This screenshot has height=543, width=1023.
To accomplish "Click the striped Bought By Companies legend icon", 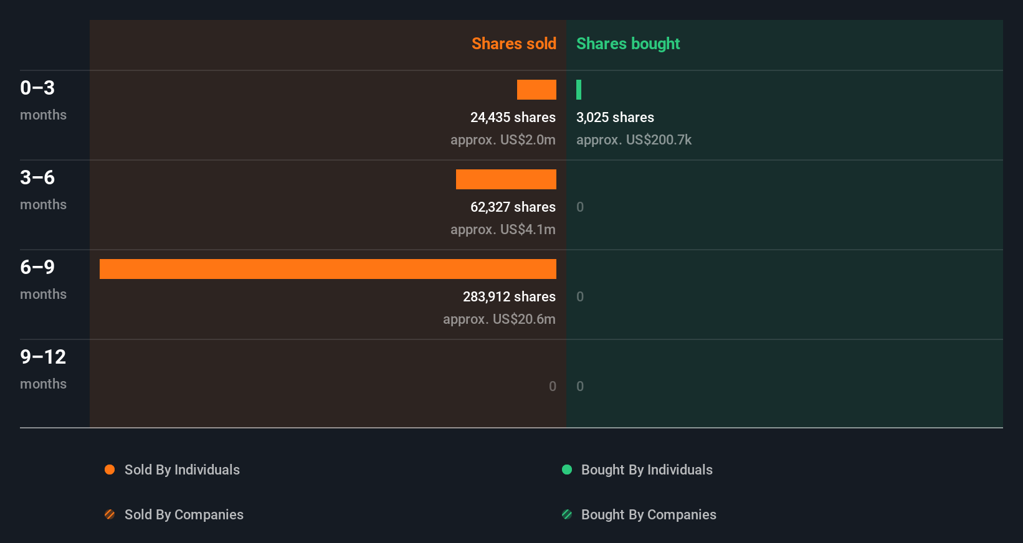I will pyautogui.click(x=567, y=514).
